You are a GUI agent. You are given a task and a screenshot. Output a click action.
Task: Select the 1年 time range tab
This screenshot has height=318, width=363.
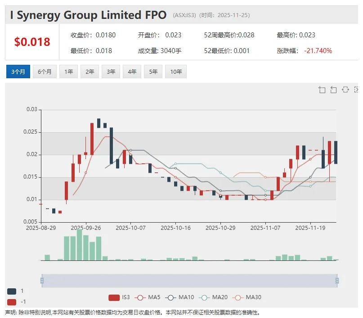tap(68, 72)
